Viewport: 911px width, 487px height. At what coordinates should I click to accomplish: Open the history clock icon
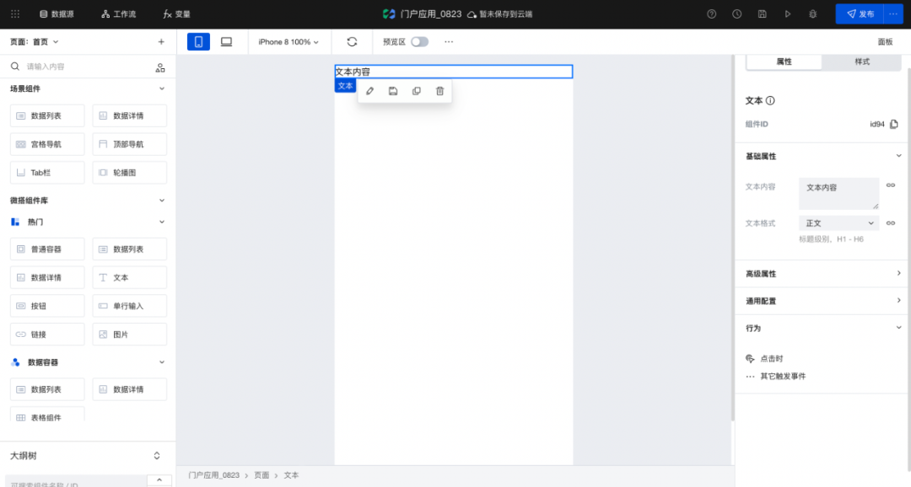click(x=736, y=14)
